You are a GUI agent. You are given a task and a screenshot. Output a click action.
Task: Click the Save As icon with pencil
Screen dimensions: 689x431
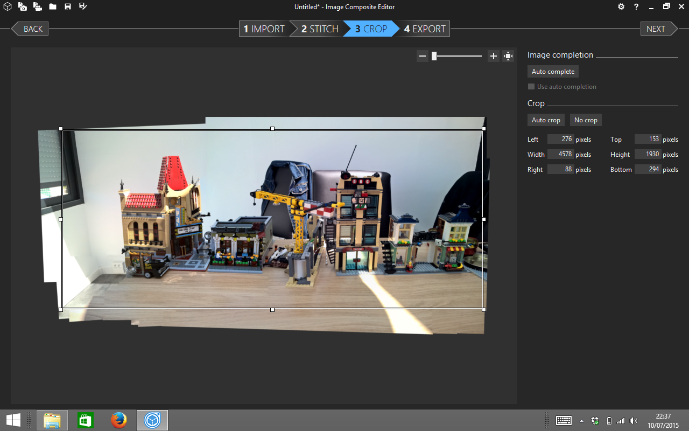click(x=83, y=7)
